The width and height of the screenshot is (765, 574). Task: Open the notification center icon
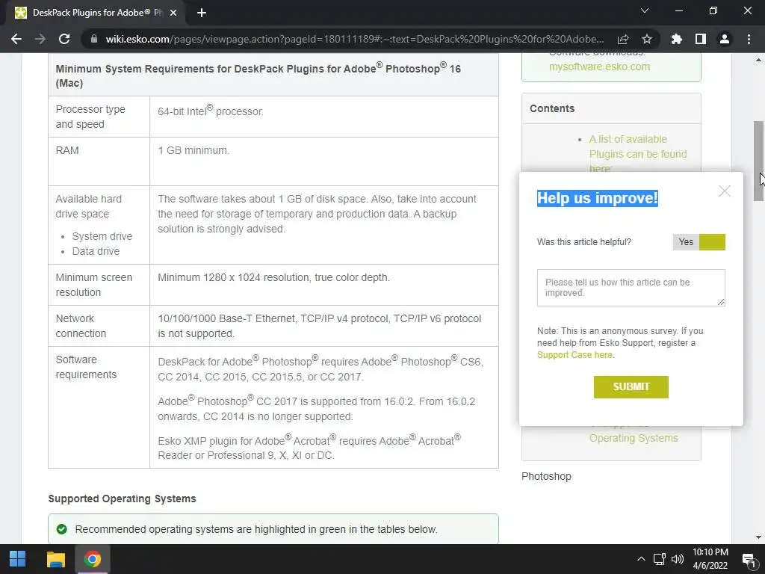click(749, 560)
